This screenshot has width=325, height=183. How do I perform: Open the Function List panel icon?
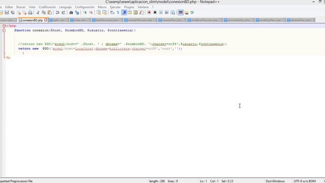click(x=142, y=13)
